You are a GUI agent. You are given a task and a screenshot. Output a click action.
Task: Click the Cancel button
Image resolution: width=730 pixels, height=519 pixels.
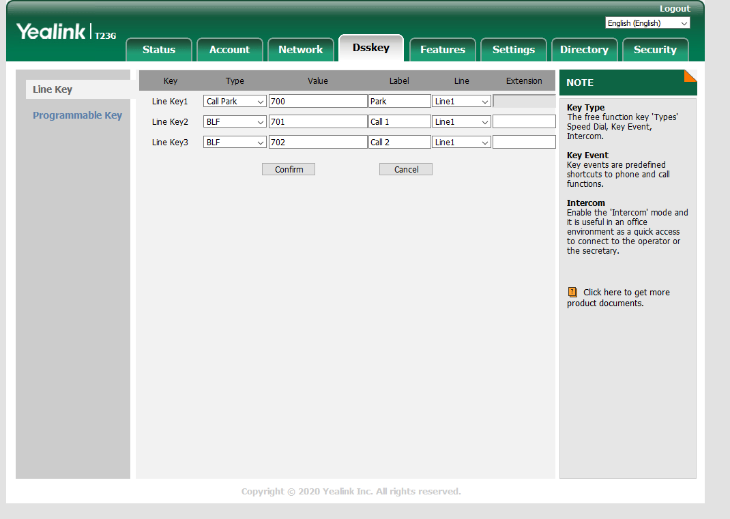click(x=405, y=169)
